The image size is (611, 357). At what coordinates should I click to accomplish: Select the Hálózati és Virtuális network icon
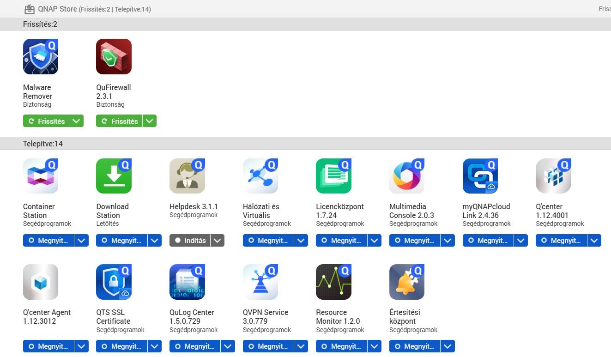[x=260, y=176]
